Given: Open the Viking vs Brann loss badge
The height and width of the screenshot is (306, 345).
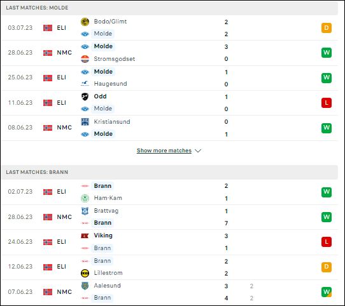Looking at the screenshot, I should tap(327, 242).
